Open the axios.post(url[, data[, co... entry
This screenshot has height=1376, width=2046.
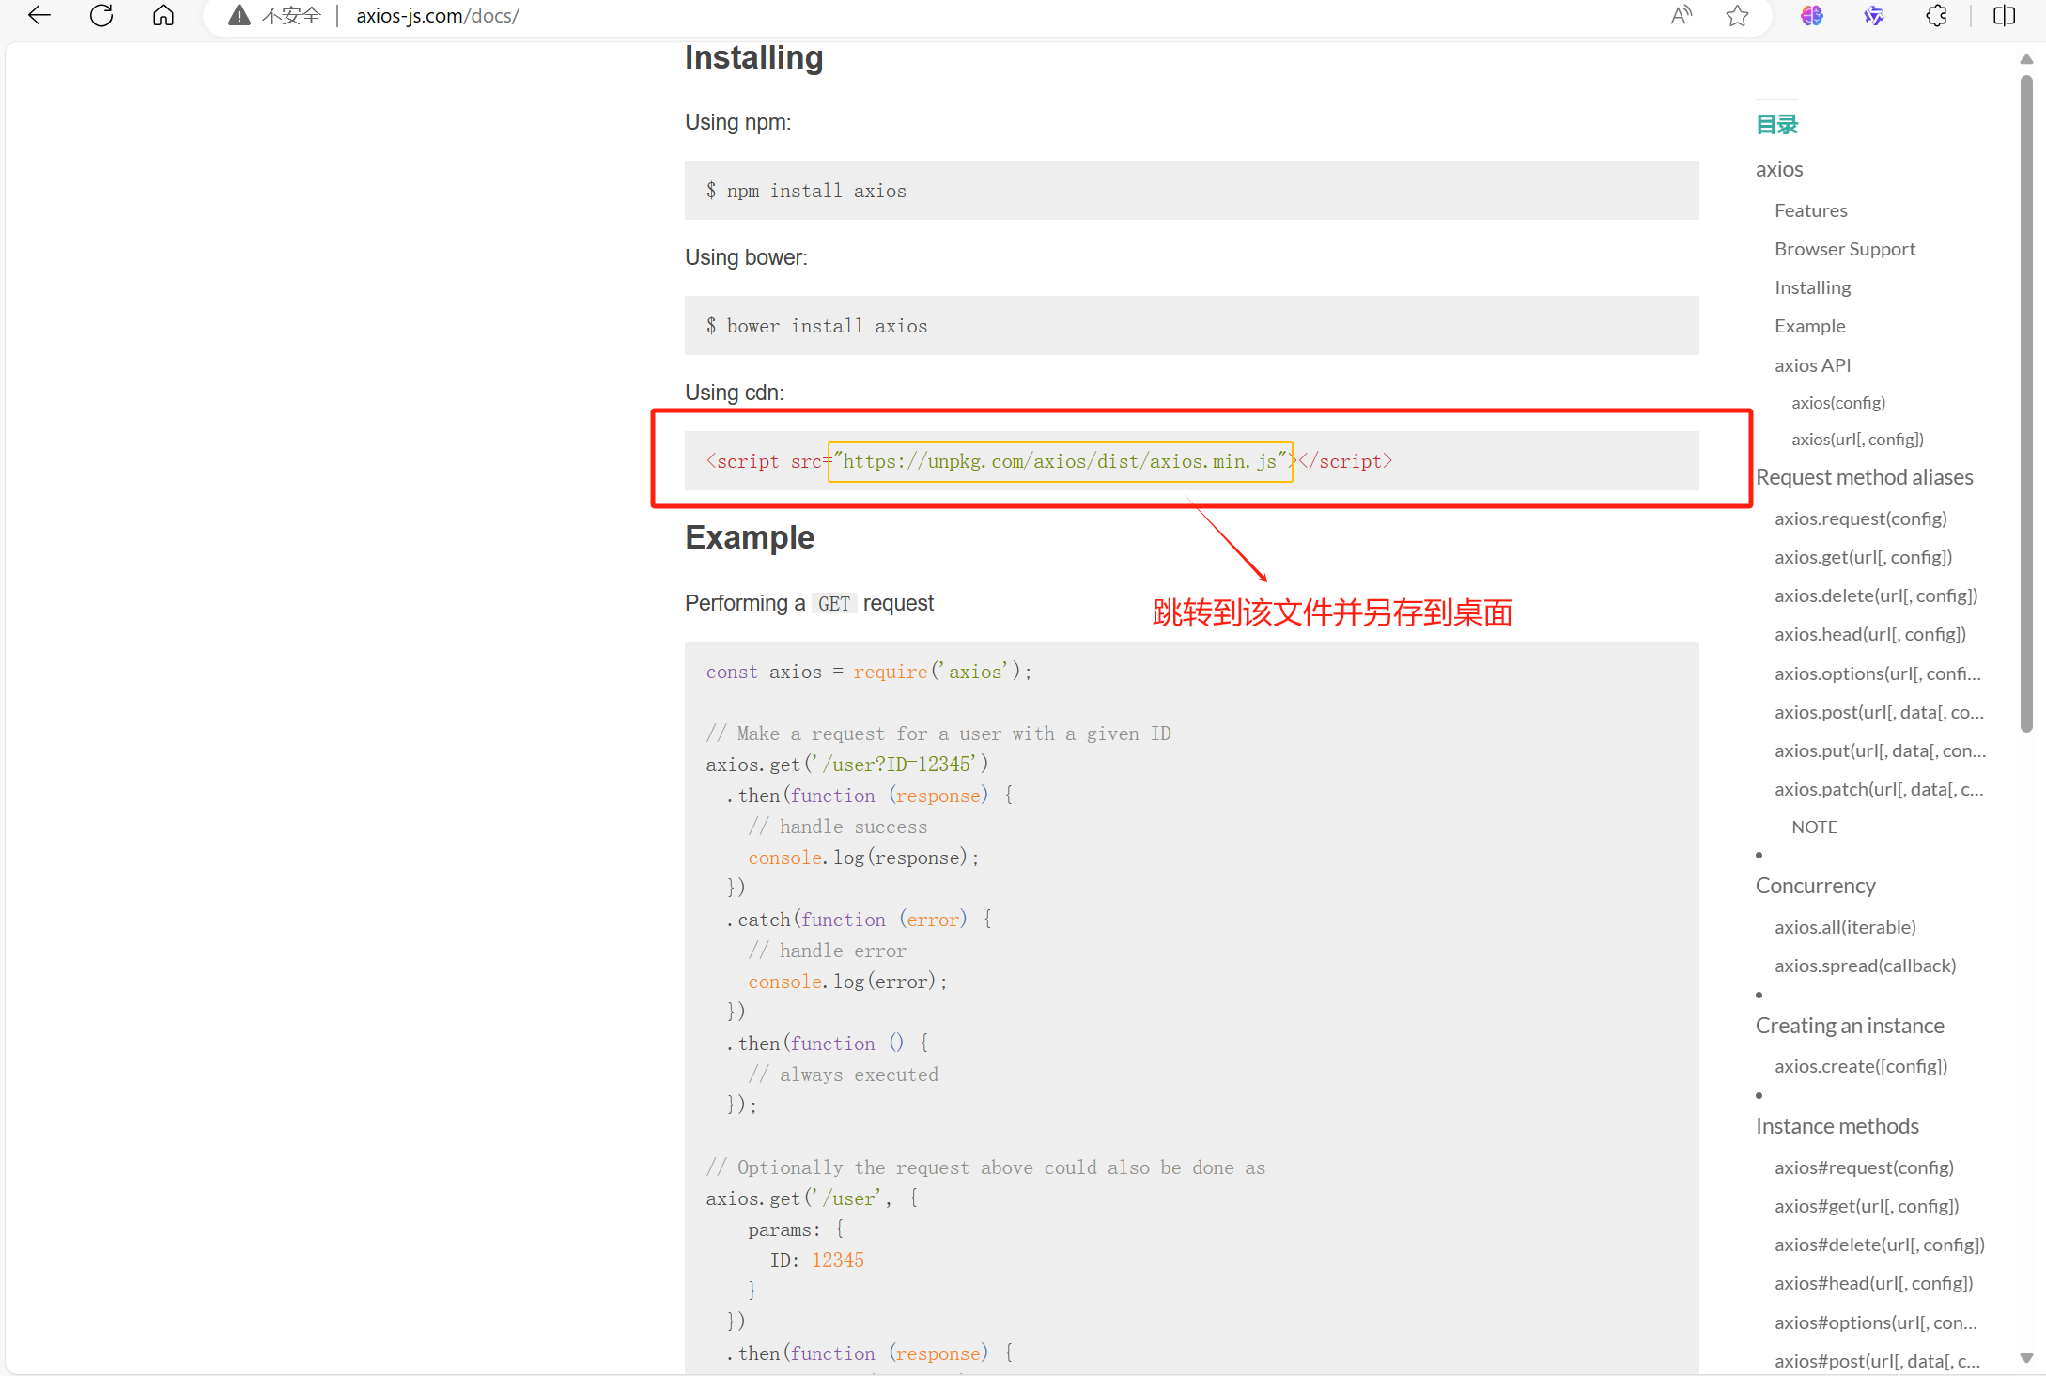(x=1879, y=712)
